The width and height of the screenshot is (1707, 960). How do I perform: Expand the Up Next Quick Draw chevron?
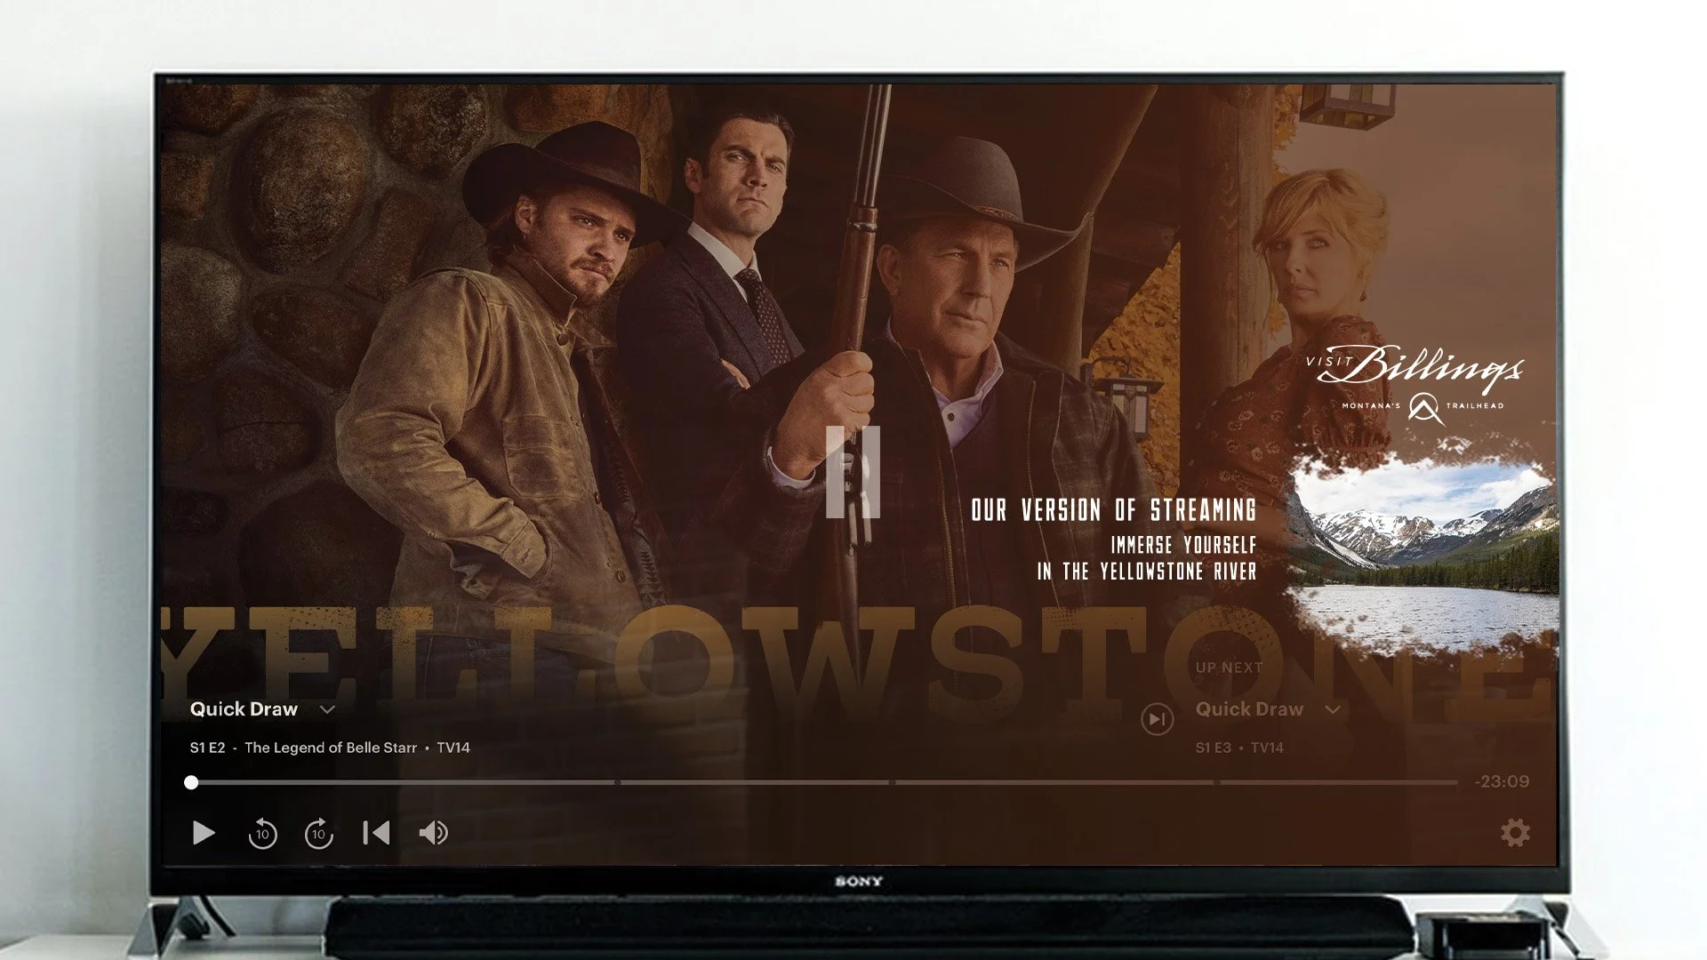(1332, 709)
